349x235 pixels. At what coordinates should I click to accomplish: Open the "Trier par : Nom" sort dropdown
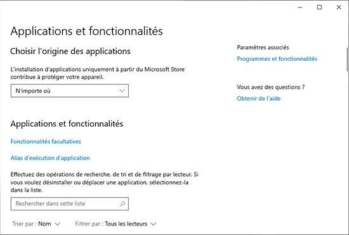tap(36, 224)
